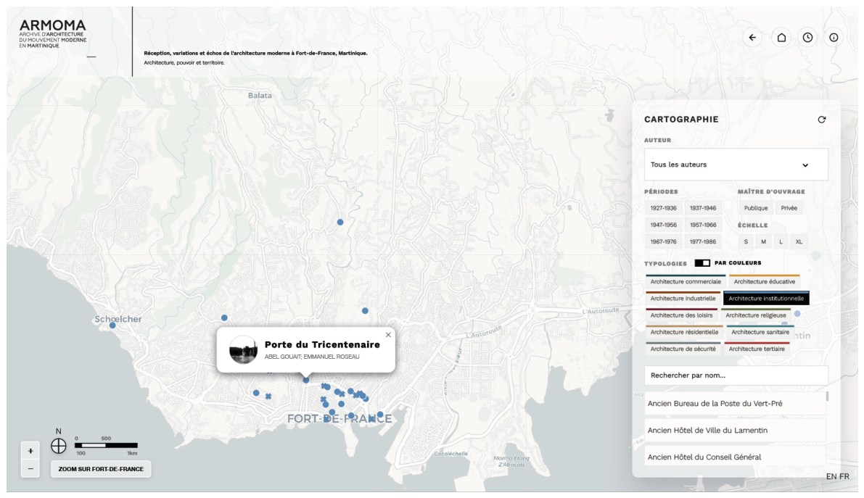Click the north compass icon
The width and height of the screenshot is (864, 498).
click(59, 446)
